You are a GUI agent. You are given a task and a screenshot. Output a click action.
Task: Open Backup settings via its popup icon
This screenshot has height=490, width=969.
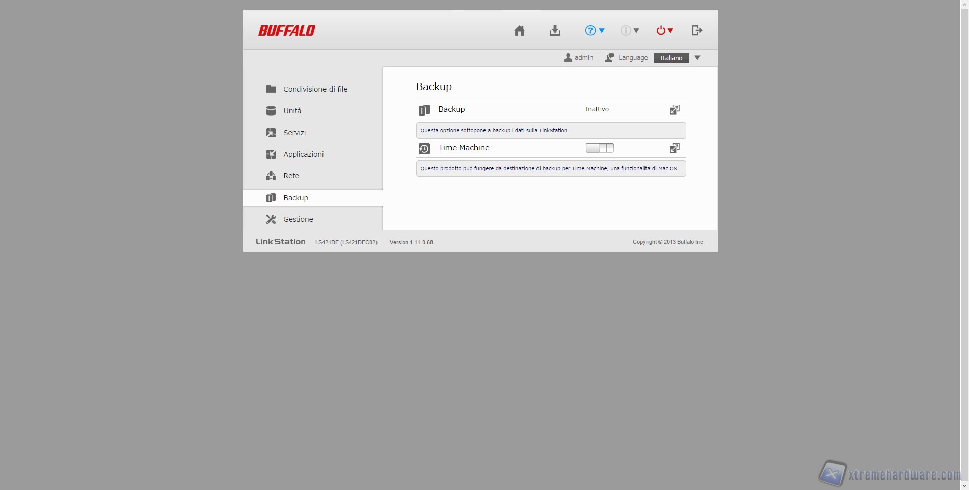point(674,110)
